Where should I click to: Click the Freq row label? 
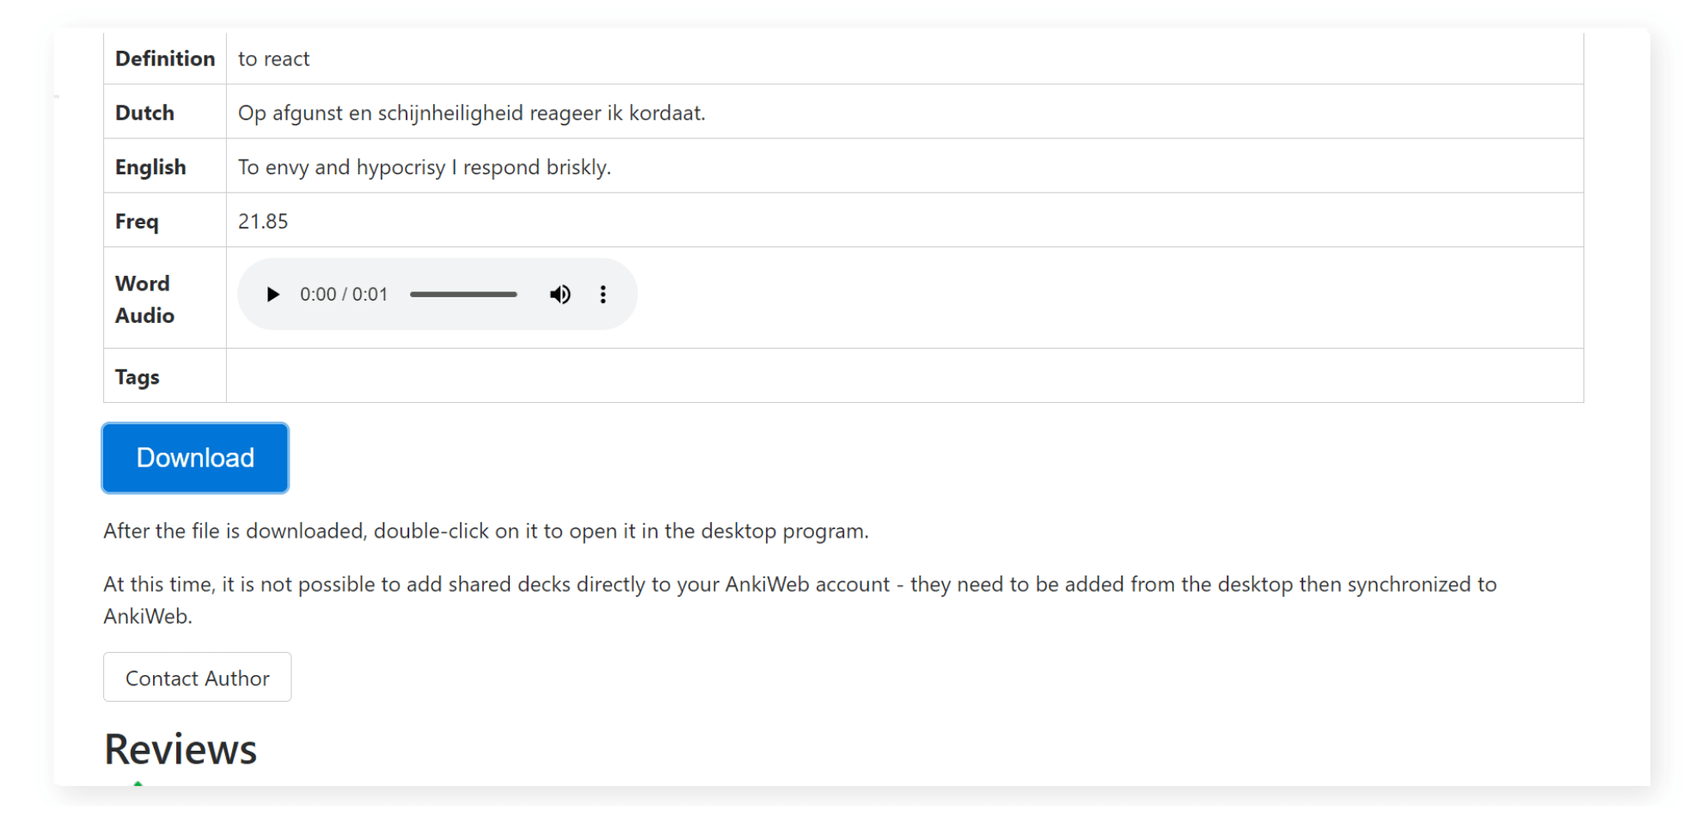click(137, 221)
